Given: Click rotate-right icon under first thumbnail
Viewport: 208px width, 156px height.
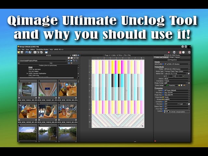Looking at the screenshot, I should [x=36, y=98].
